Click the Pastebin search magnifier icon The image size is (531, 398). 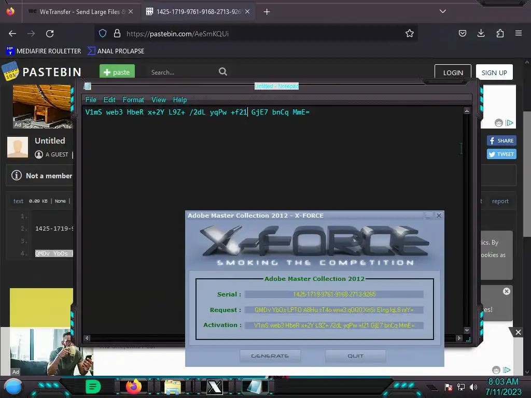[223, 72]
